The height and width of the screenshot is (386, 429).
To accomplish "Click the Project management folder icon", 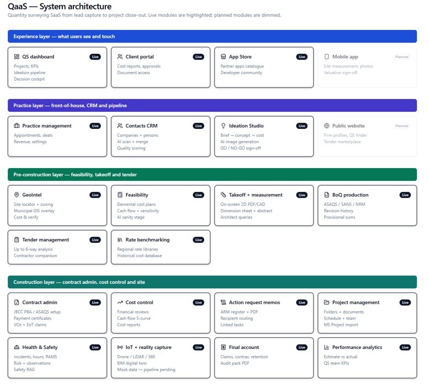I will click(x=327, y=302).
